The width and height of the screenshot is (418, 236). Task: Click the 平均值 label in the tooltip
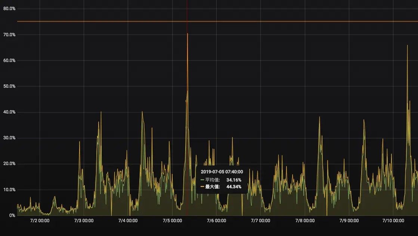(213, 180)
